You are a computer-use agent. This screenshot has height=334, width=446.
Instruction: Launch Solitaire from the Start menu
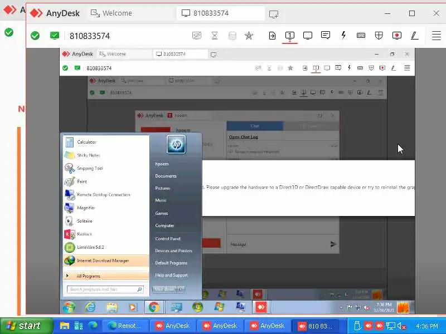click(x=106, y=221)
